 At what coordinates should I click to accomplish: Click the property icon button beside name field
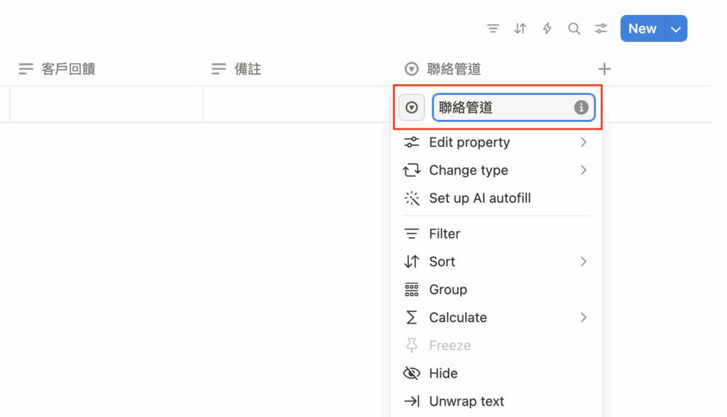tap(412, 108)
